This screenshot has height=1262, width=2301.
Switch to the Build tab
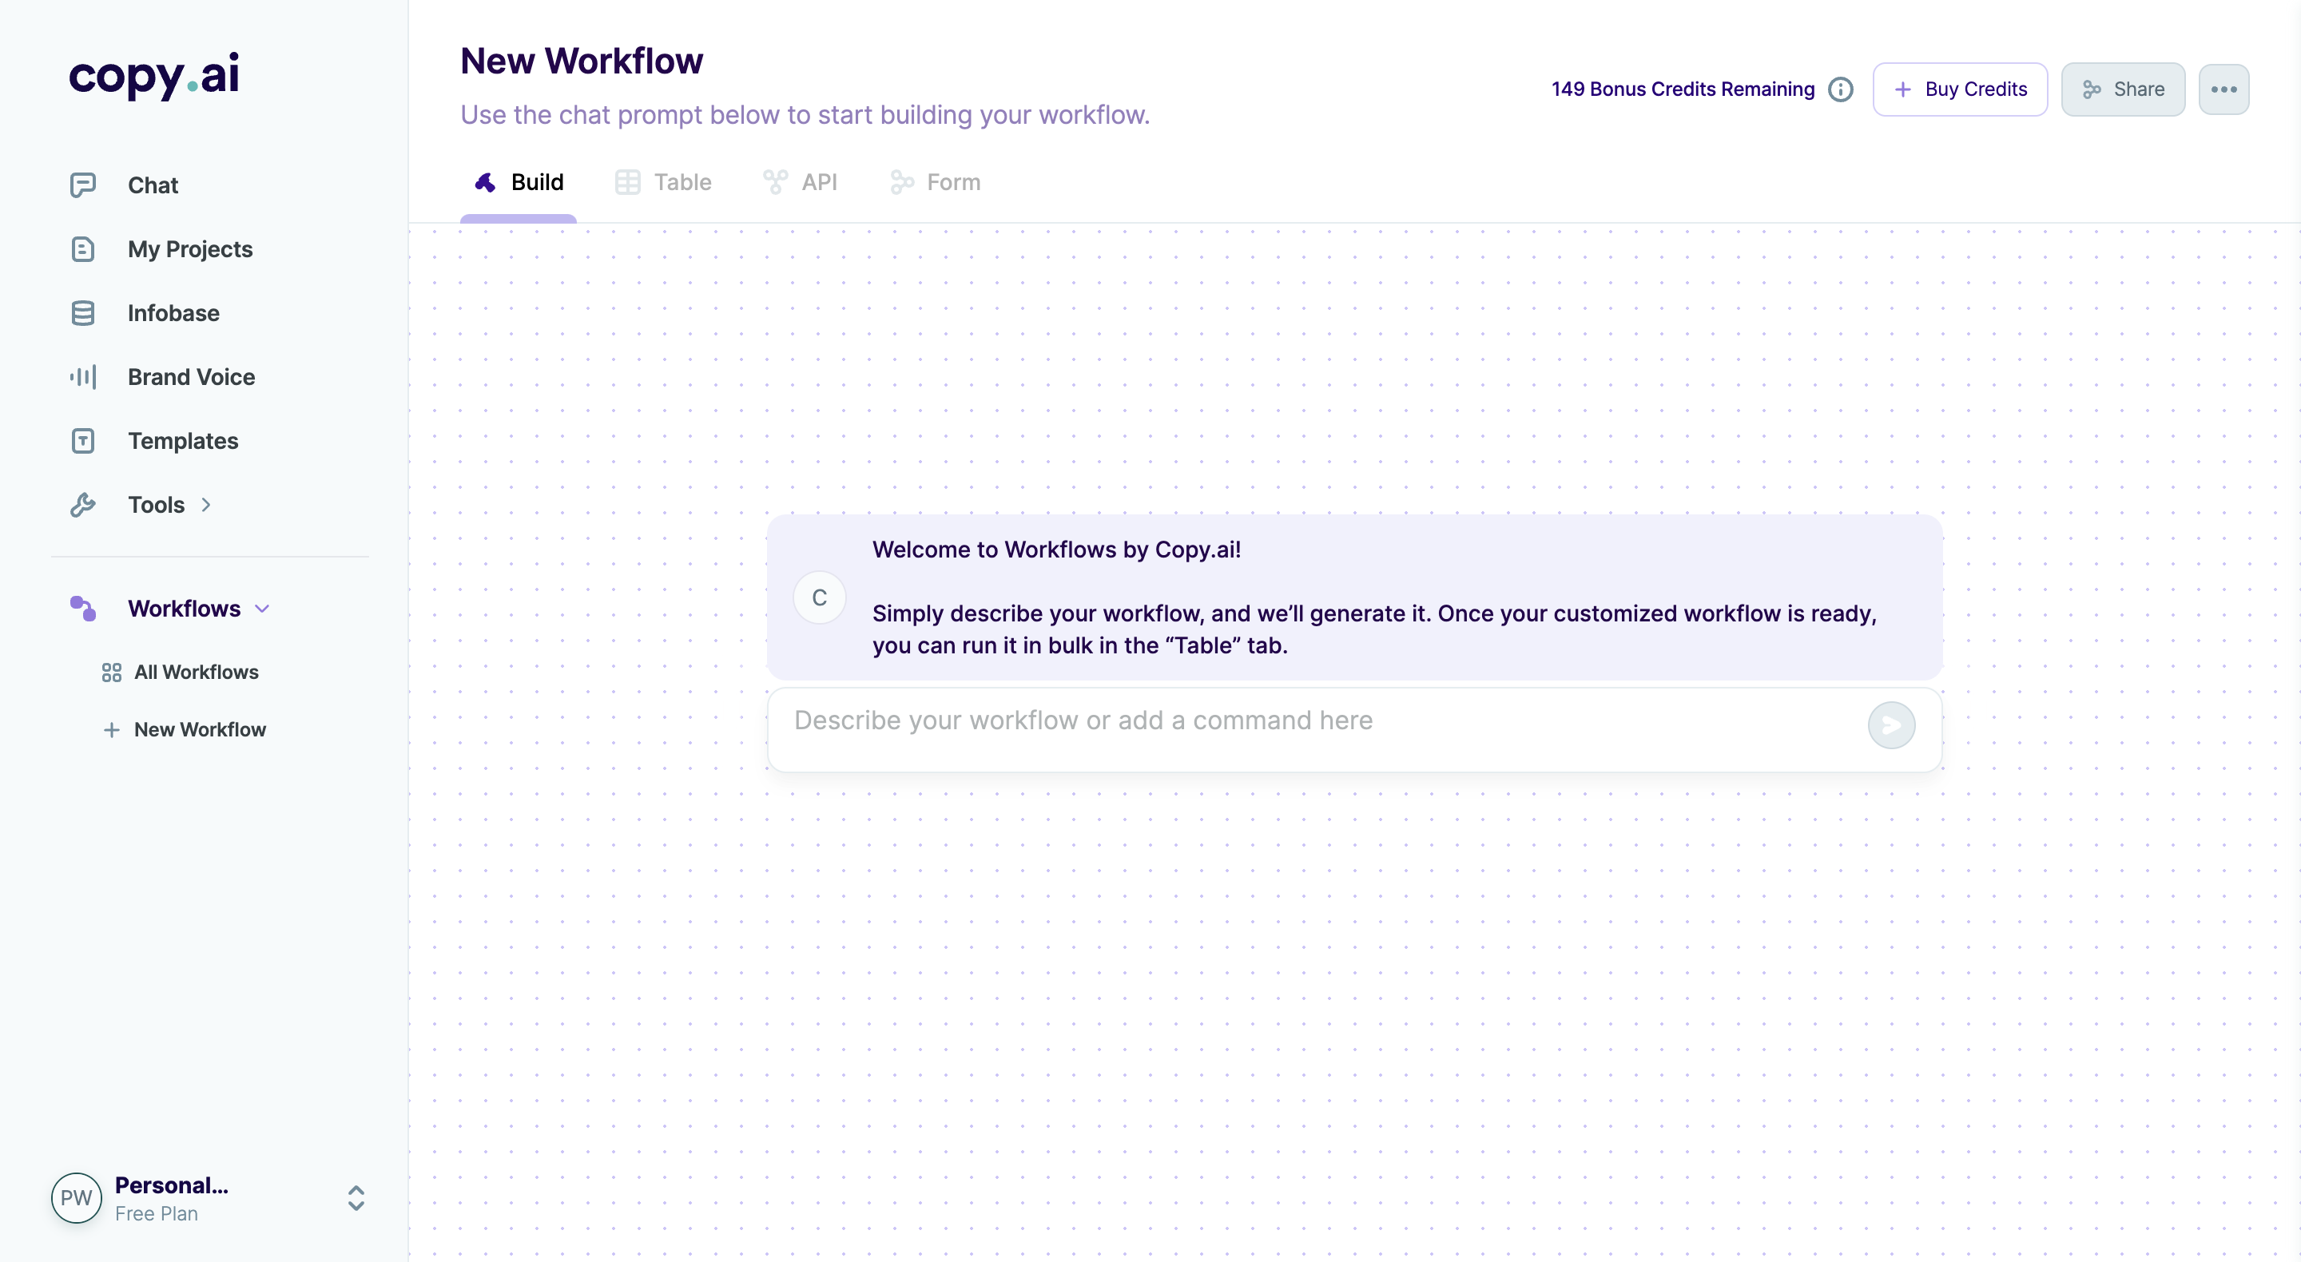[x=519, y=182]
